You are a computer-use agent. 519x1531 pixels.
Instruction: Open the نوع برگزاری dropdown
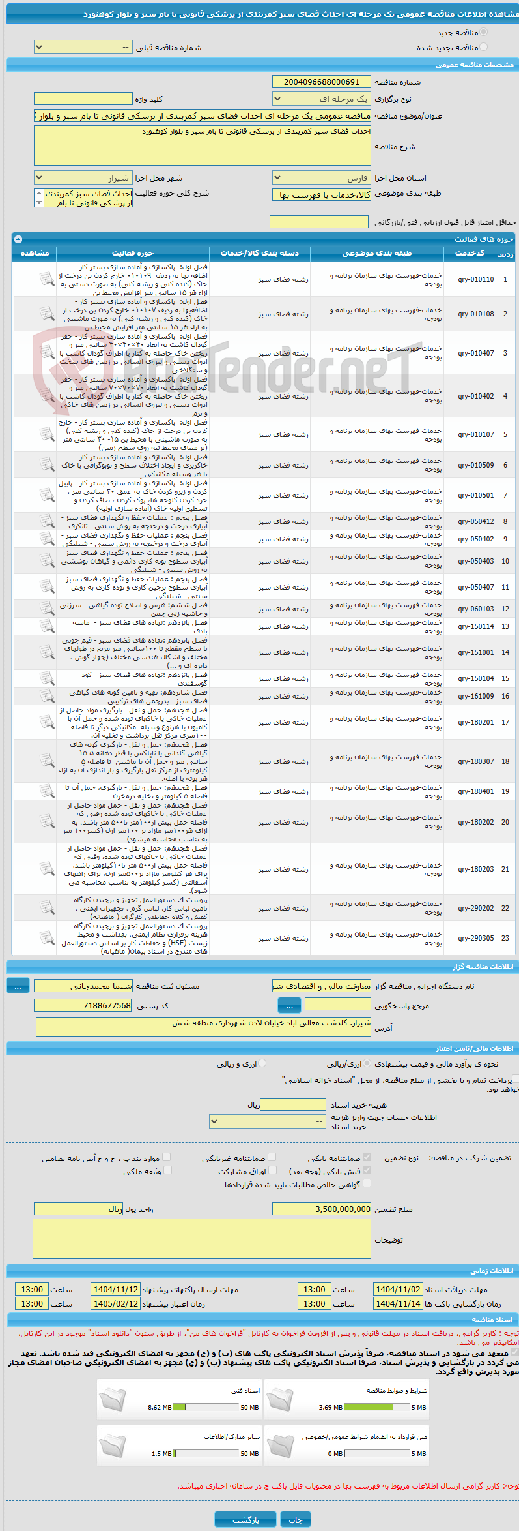(x=322, y=99)
